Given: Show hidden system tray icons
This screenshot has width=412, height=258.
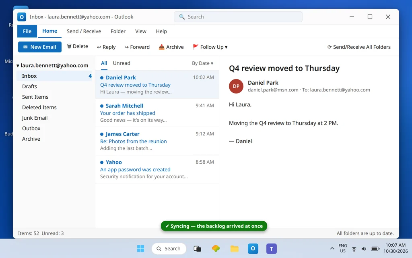Looking at the screenshot, I should pos(332,248).
